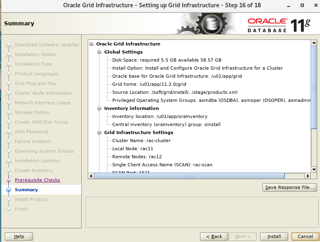
Task: Click the Prerequisite Checks step bullet icon
Action: click(x=8, y=180)
